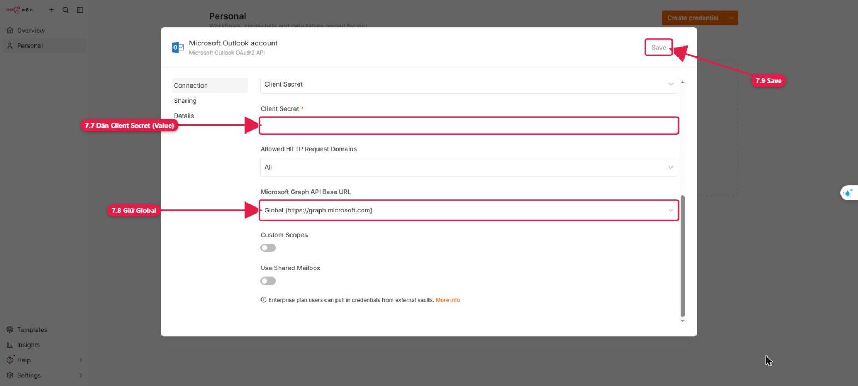Click the 'Personal' page heading behind the dialog
858x386 pixels.
pos(228,16)
